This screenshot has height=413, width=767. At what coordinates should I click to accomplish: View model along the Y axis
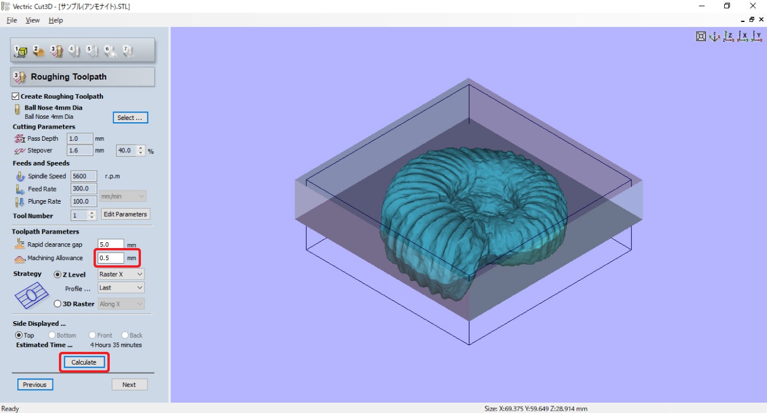click(757, 36)
